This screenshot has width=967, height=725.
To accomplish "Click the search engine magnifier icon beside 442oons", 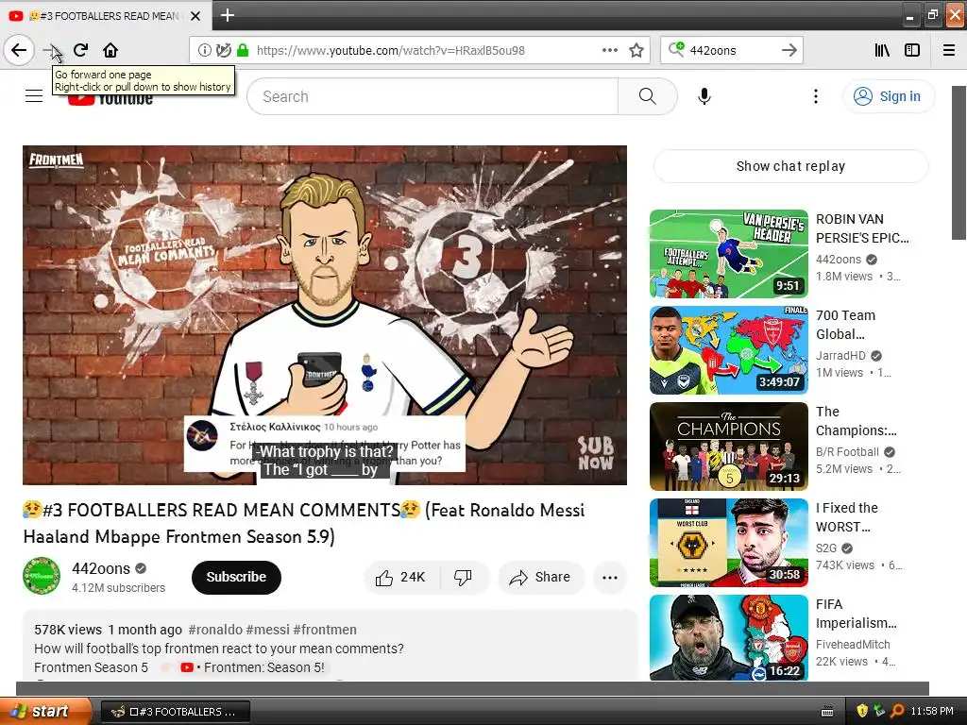I will 676,49.
